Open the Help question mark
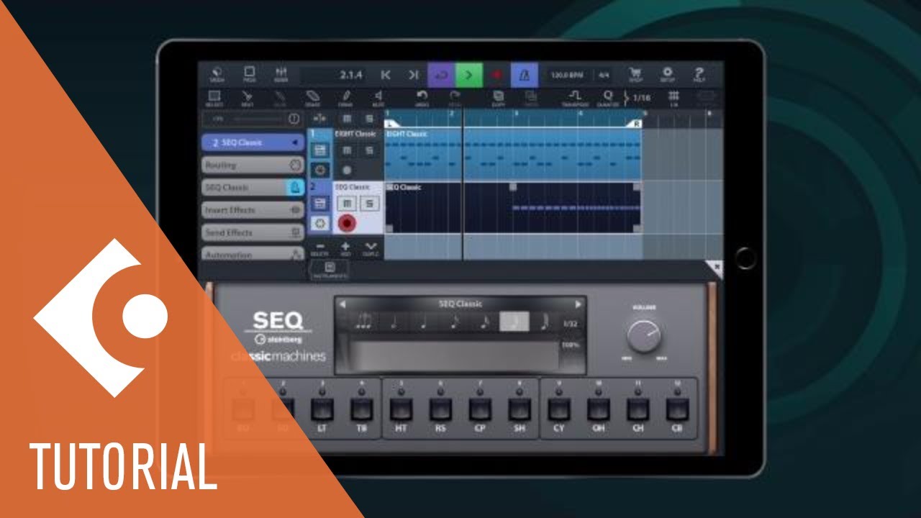The height and width of the screenshot is (518, 921). (x=698, y=75)
